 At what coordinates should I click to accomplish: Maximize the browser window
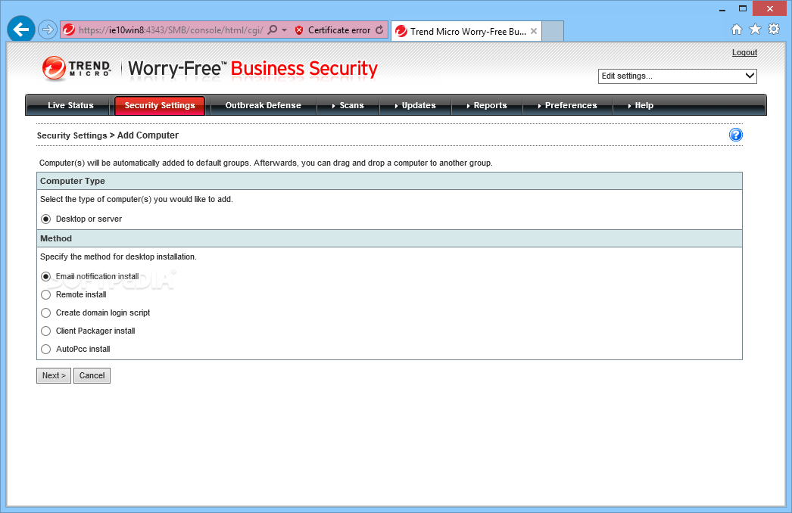(x=743, y=8)
